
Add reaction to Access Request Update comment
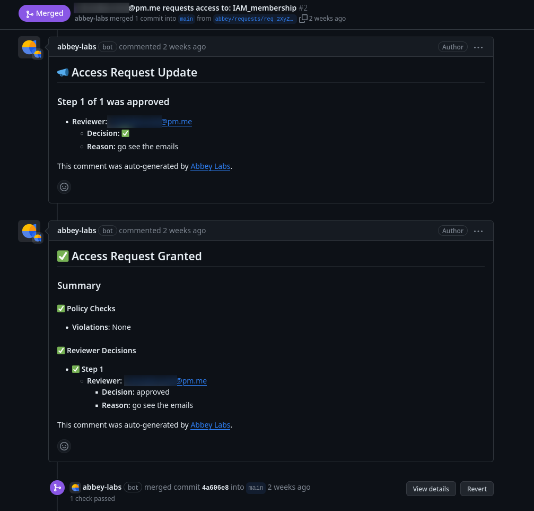[x=64, y=187]
